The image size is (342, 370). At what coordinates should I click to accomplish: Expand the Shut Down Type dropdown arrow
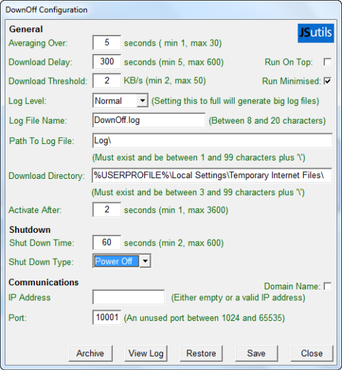(x=145, y=261)
